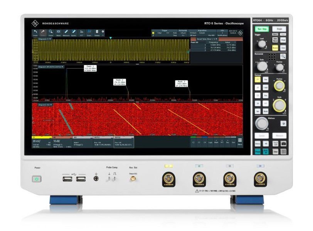This screenshot has width=313, height=231.
Task: Select Peak 2 label at 18.124 MHz
Action: click(119, 82)
